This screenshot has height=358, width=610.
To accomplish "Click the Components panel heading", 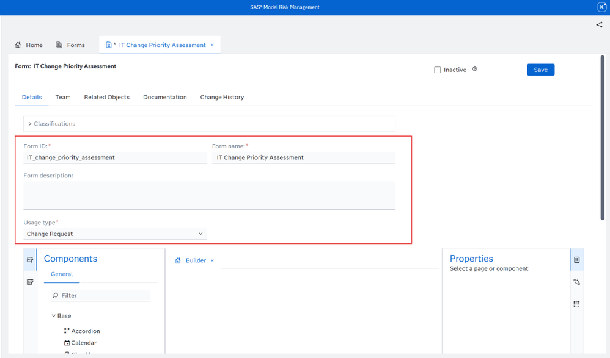I will 70,259.
